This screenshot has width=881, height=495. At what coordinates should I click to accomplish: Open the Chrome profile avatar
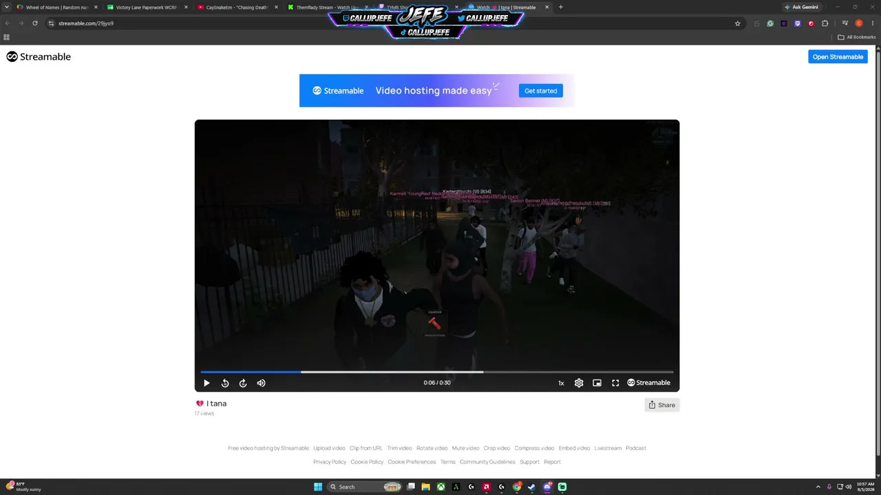click(x=859, y=23)
